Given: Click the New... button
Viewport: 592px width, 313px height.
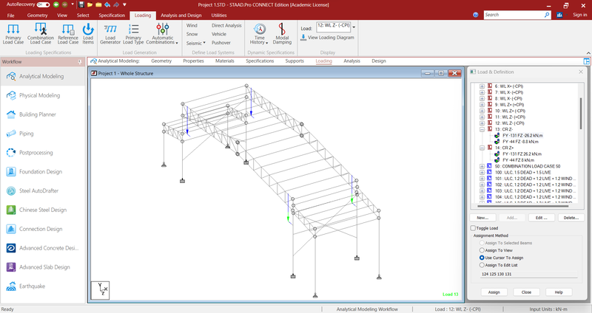Looking at the screenshot, I should [x=482, y=218].
